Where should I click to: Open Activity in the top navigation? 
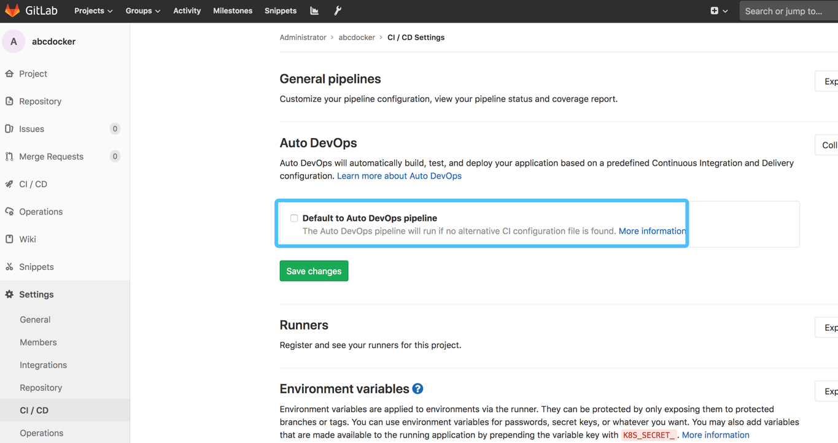coord(187,11)
